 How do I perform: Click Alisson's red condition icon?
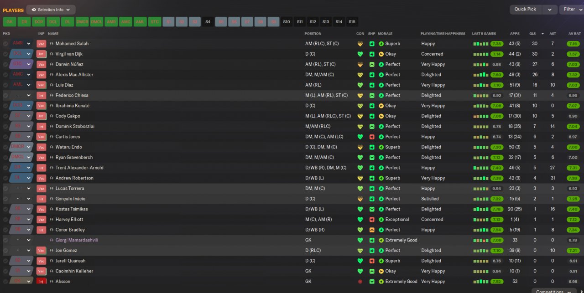point(360,282)
